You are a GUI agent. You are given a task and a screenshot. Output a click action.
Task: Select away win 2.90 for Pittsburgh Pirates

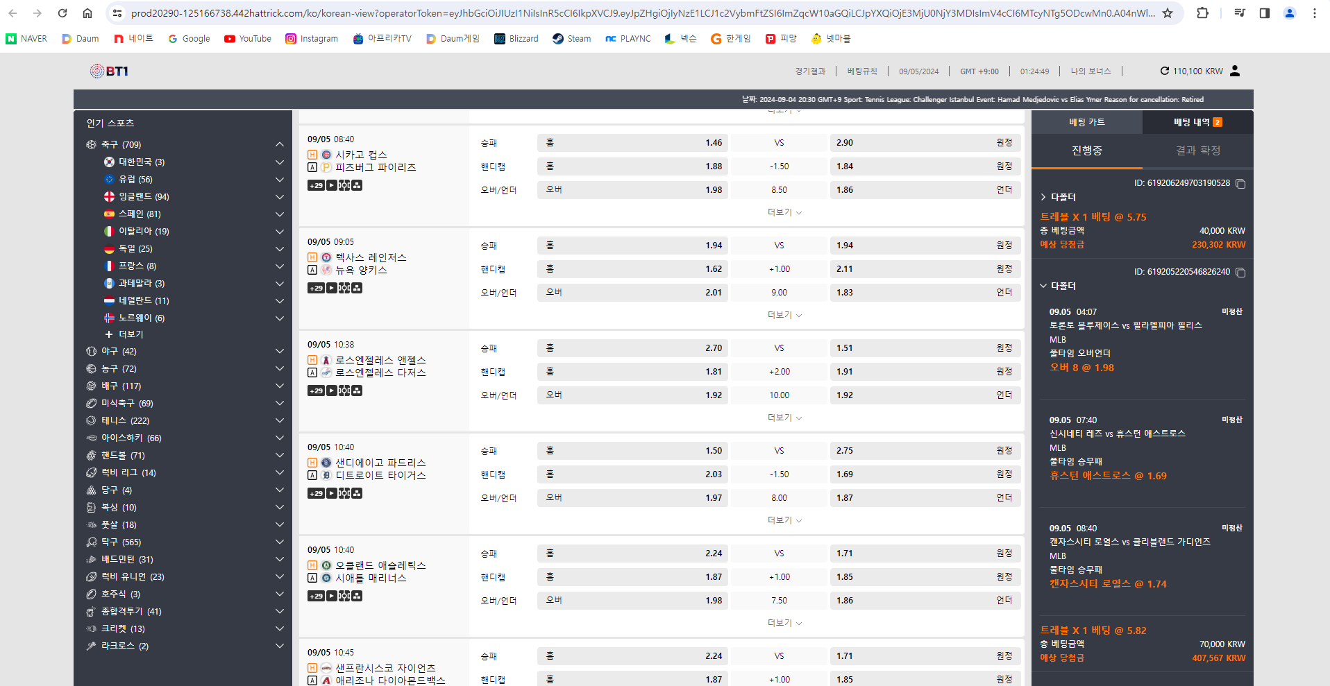click(x=925, y=143)
